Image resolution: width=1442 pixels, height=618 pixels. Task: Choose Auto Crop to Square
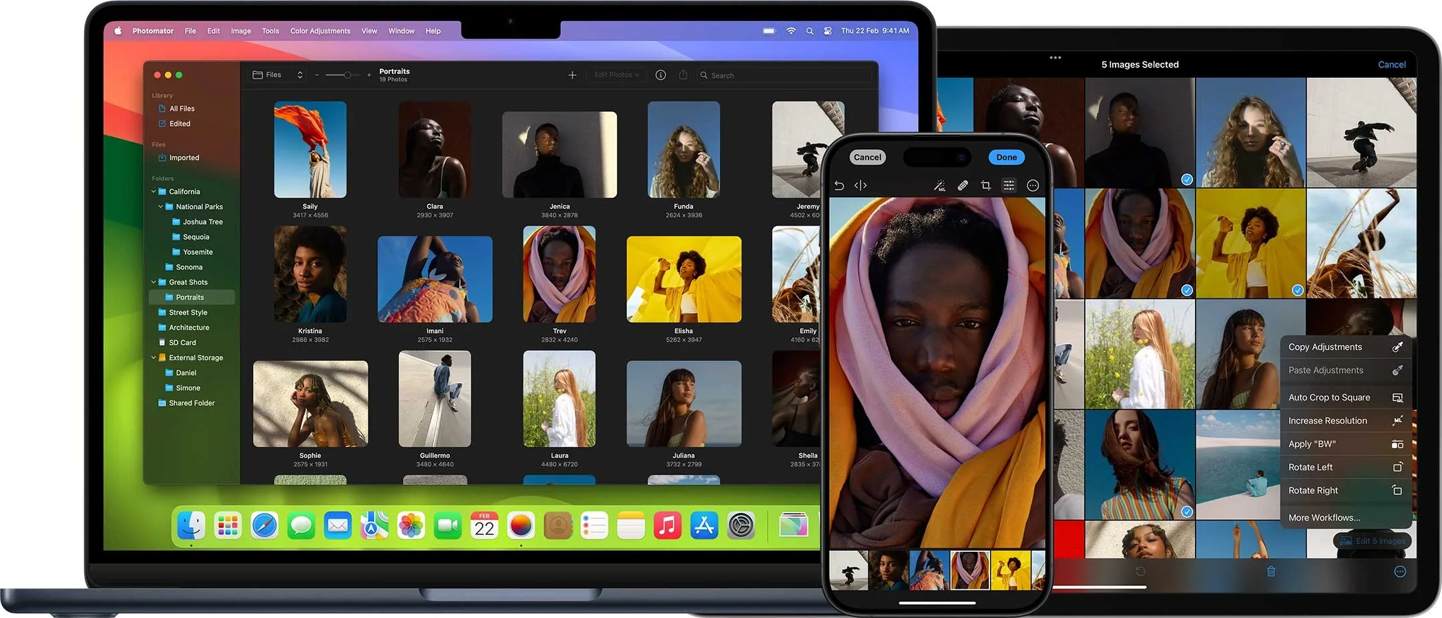click(x=1346, y=397)
